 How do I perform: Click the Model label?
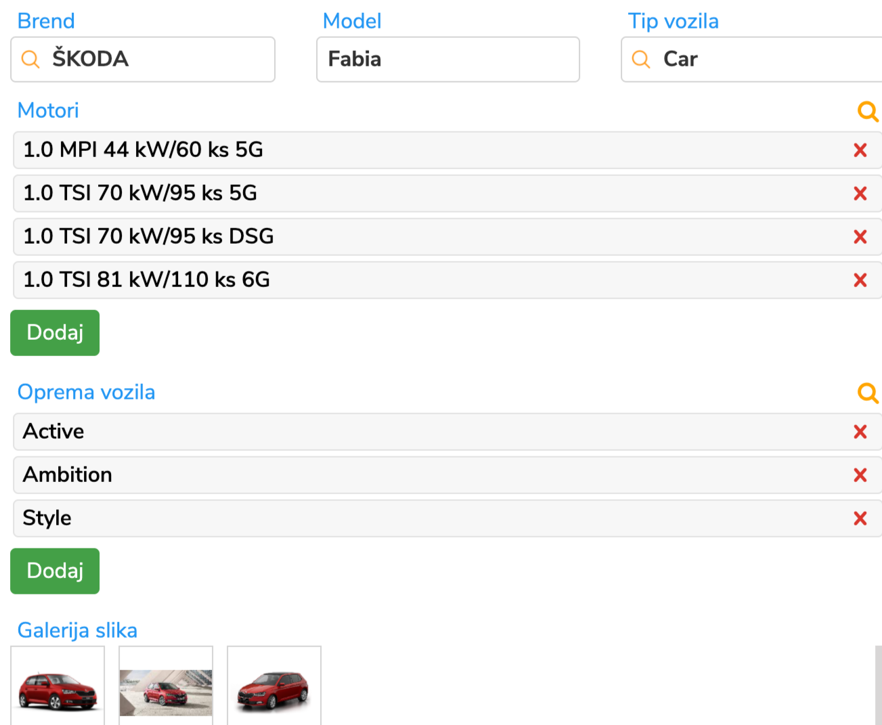tap(352, 21)
